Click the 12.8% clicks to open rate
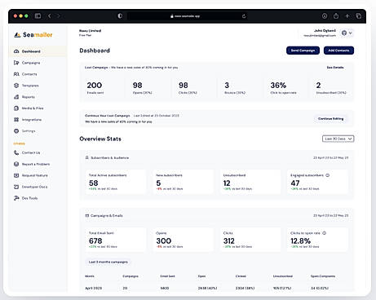 click(300, 240)
